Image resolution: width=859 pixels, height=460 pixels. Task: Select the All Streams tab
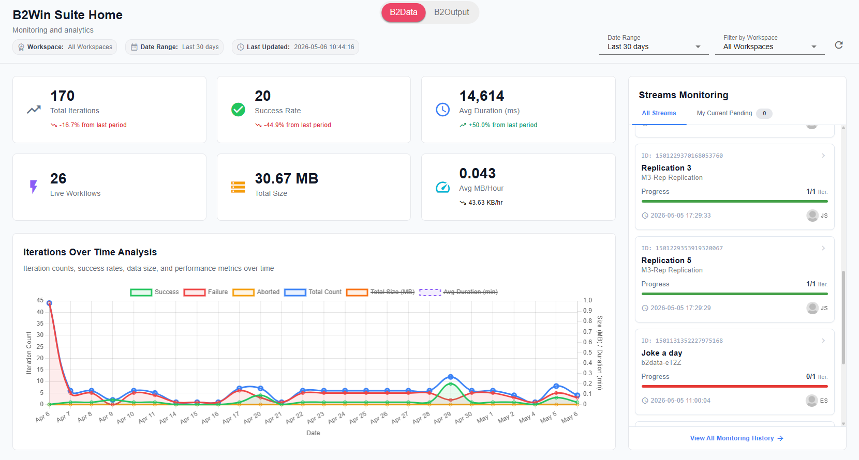pyautogui.click(x=659, y=113)
